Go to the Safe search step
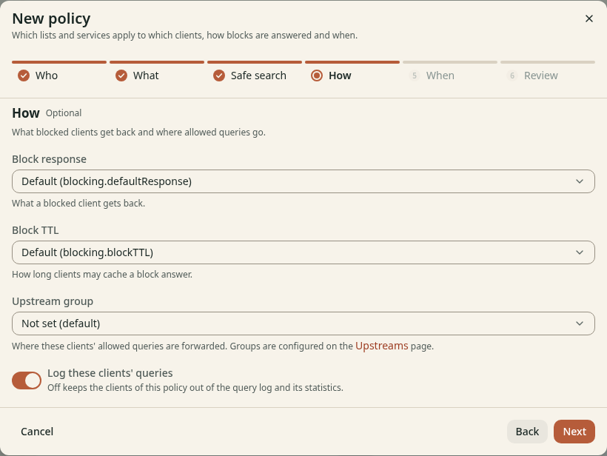Viewport: 607px width, 456px height. [255, 72]
